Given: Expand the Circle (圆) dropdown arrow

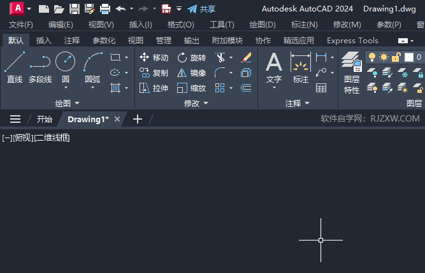Looking at the screenshot, I should point(66,88).
